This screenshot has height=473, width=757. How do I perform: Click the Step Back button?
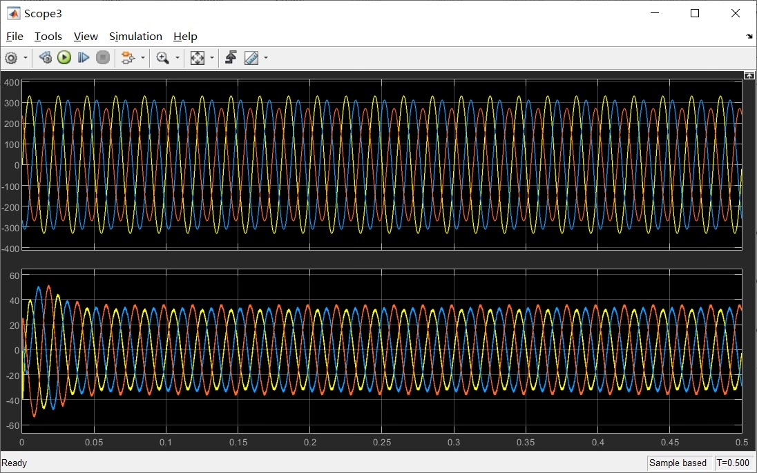tap(46, 58)
